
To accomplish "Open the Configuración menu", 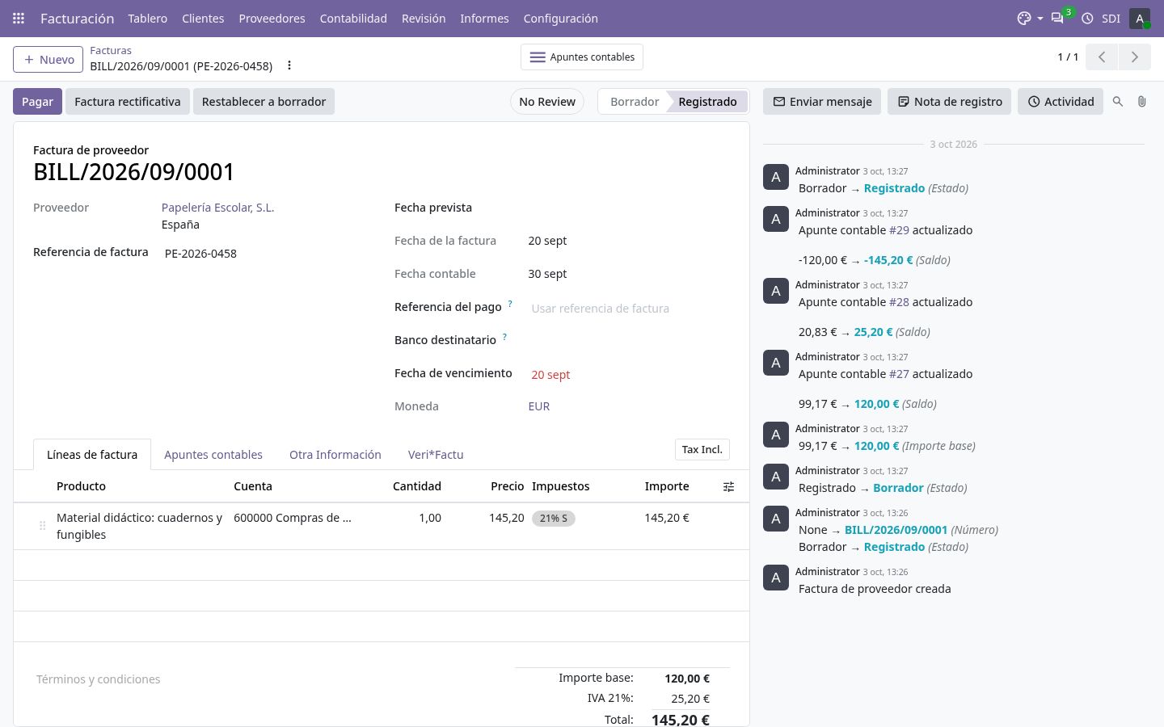I will [560, 18].
